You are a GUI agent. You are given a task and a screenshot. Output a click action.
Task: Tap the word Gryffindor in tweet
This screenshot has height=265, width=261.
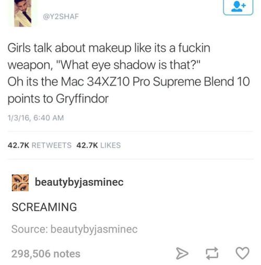point(82,99)
